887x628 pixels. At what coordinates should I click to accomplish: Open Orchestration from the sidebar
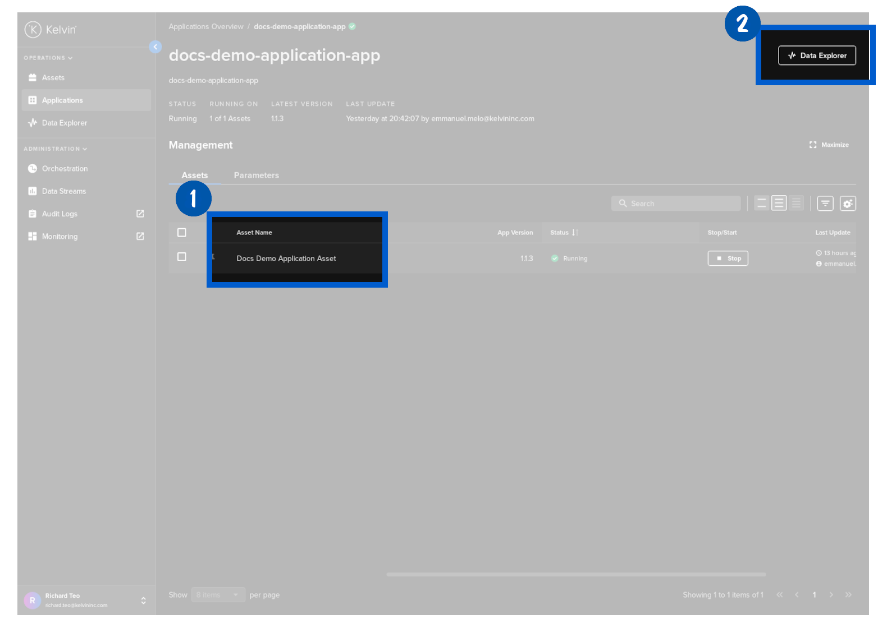pyautogui.click(x=65, y=169)
